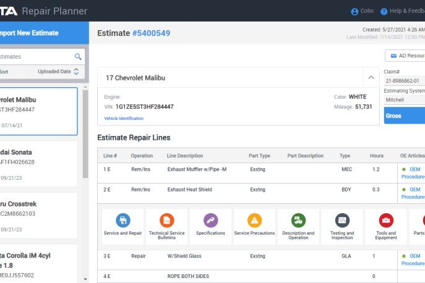The height and width of the screenshot is (283, 425).
Task: Click the search magnifier icon
Action: pyautogui.click(x=78, y=56)
